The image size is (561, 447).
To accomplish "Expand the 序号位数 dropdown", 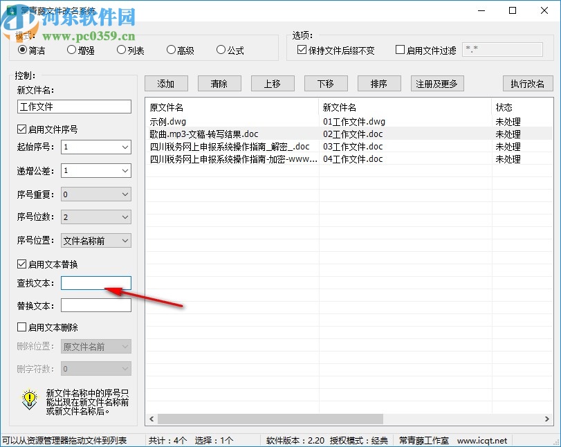I will [127, 217].
